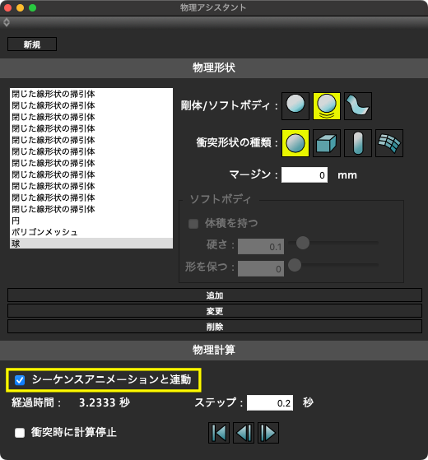The image size is (428, 460).
Task: Click the 硬さ slider handle
Action: tap(302, 243)
